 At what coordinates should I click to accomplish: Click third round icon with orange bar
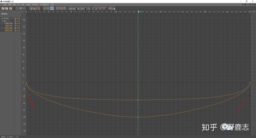tap(25, 8)
